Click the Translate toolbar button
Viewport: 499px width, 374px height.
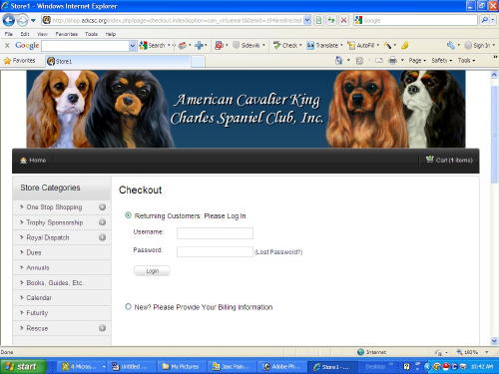click(322, 45)
